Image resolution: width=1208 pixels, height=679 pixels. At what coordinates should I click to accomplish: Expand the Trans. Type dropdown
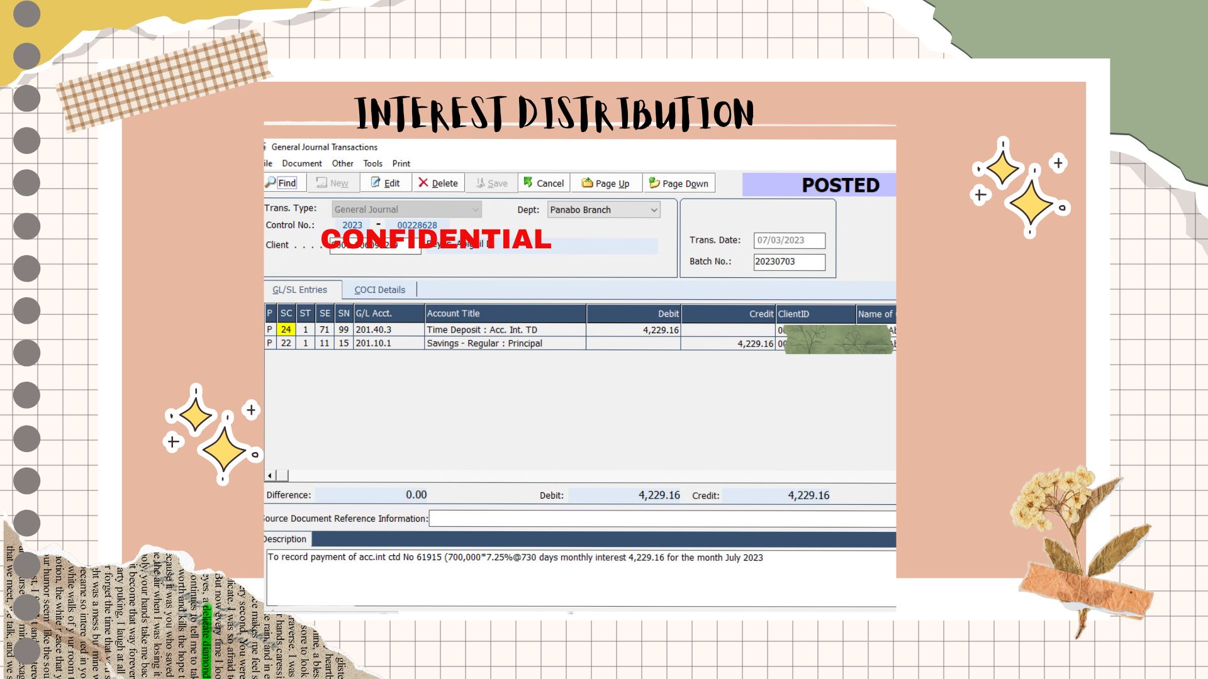(475, 209)
